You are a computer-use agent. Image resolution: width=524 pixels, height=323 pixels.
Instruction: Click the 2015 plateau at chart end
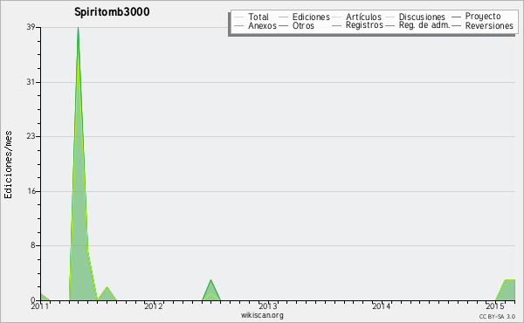510,280
